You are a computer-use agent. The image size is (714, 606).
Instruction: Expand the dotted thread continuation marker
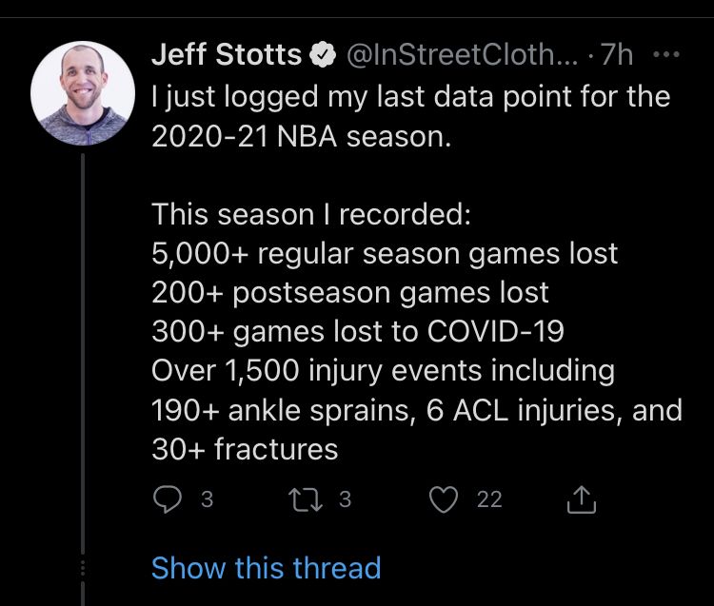pyautogui.click(x=83, y=568)
